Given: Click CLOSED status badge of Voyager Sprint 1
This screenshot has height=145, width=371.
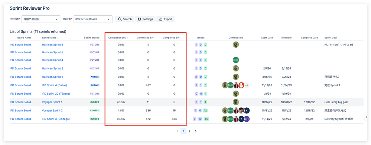Looking at the screenshot, I should point(95,102).
